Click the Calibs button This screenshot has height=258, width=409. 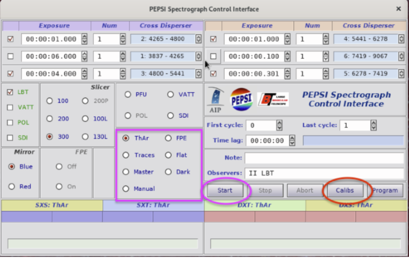point(345,190)
